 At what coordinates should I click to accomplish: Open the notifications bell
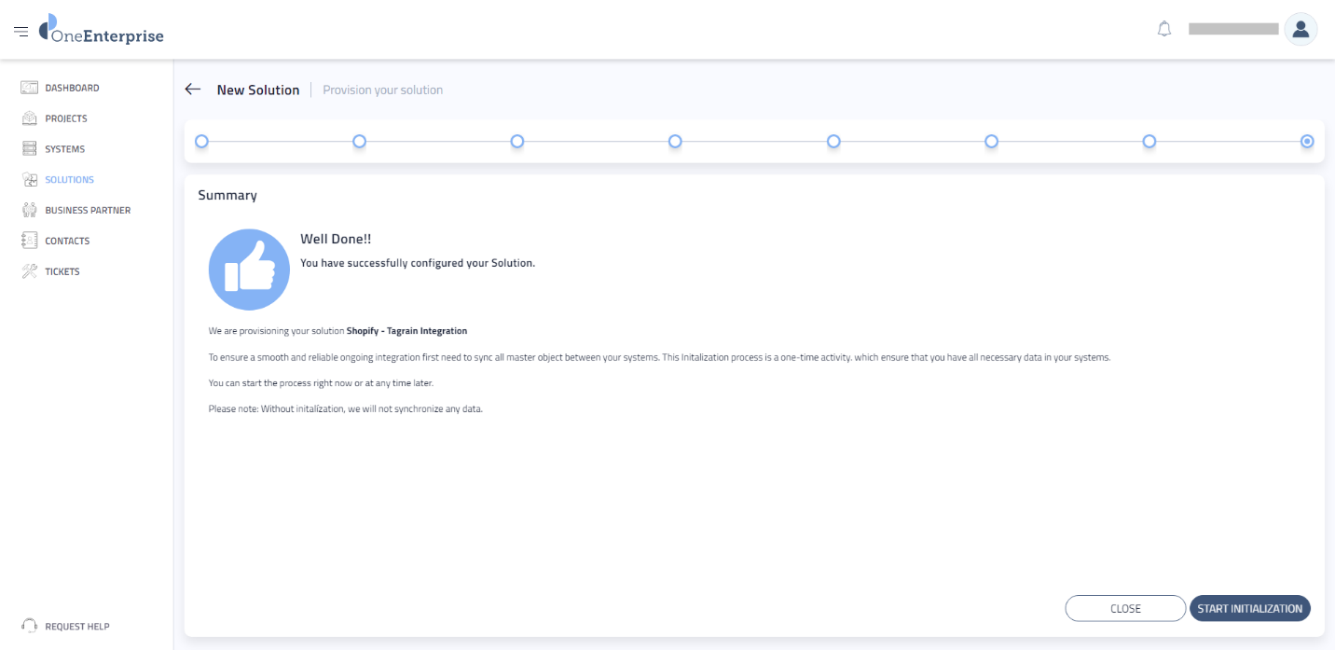1163,29
